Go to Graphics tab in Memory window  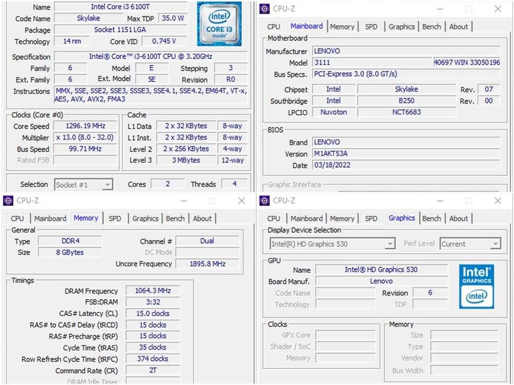(x=145, y=219)
